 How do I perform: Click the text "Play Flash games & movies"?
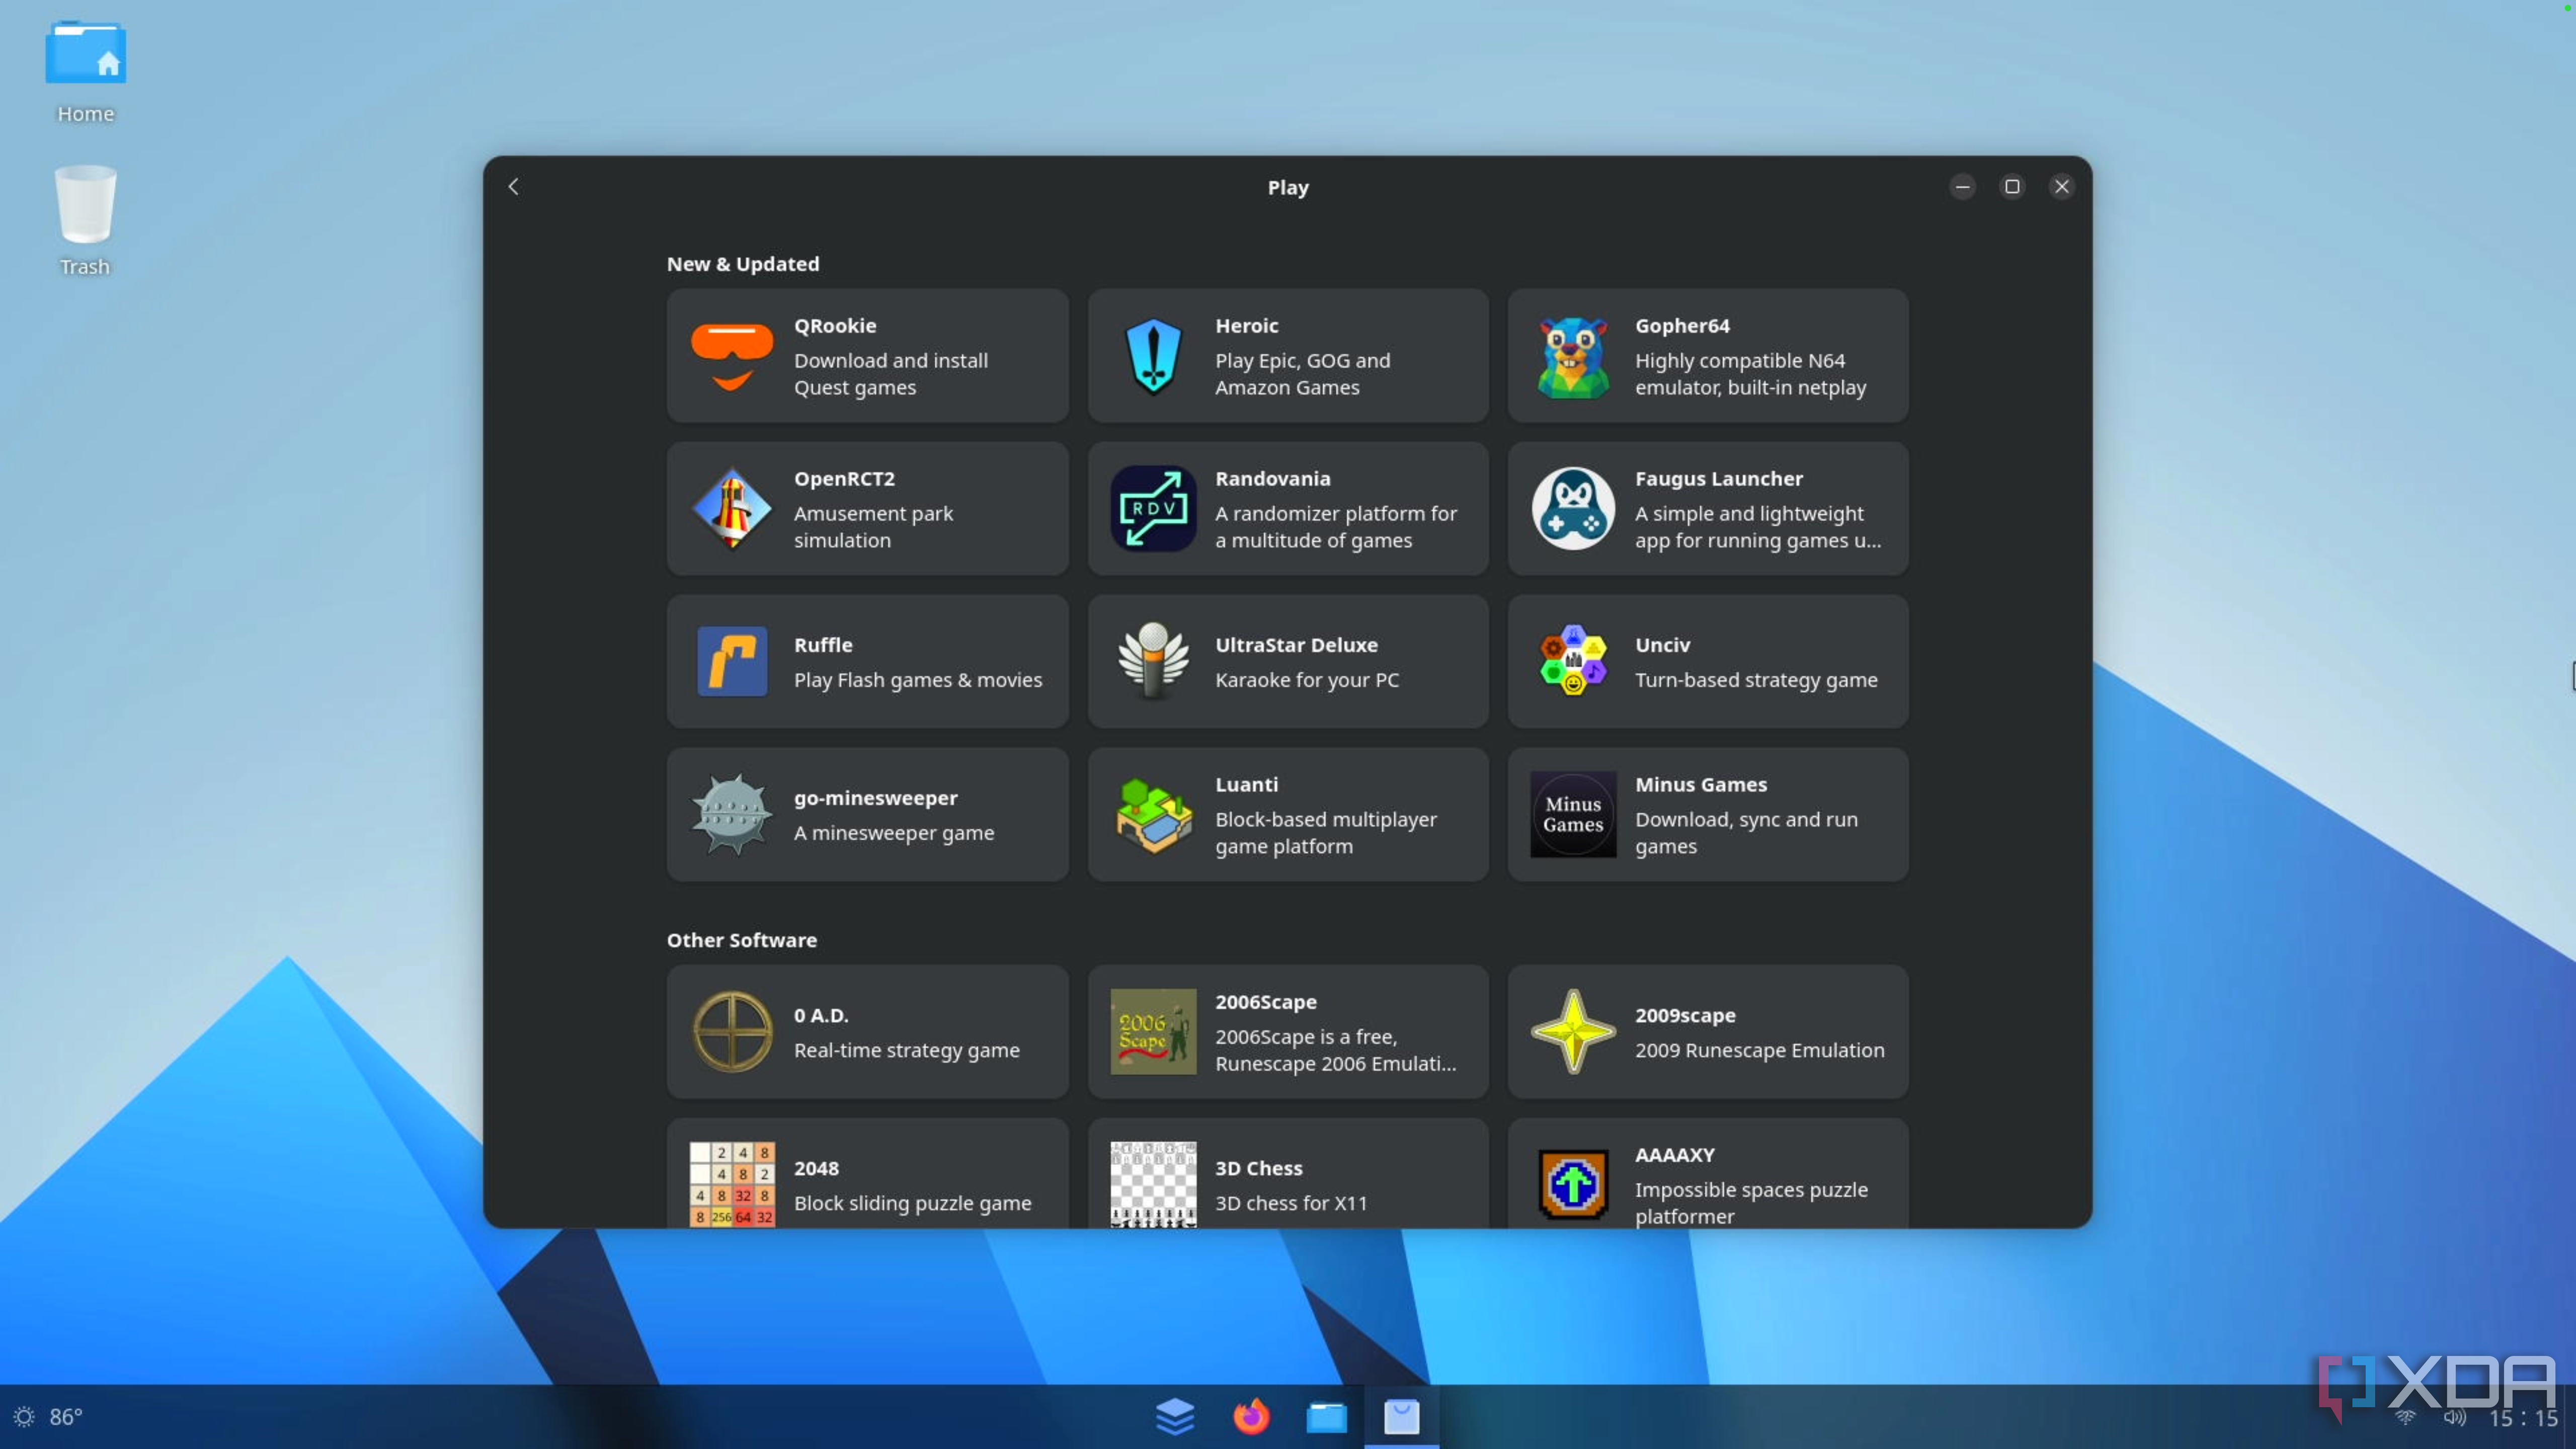click(x=917, y=680)
